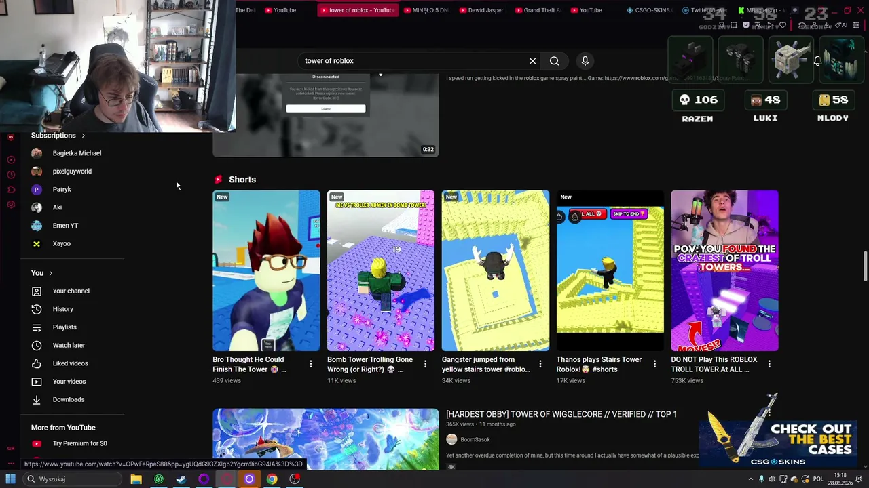
Task: Open the Your videos play icon
Action: click(x=37, y=382)
